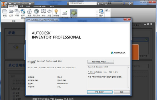Expand the search box left arrow
Image resolution: width=157 pixels, height=104 pixels.
(68, 3)
